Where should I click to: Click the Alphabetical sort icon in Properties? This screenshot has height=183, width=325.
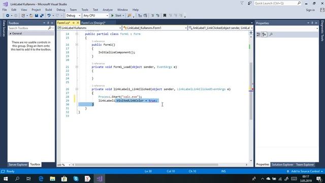pos(264,35)
